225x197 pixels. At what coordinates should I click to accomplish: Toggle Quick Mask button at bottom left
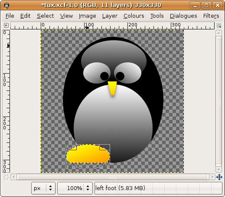pyautogui.click(x=6, y=177)
